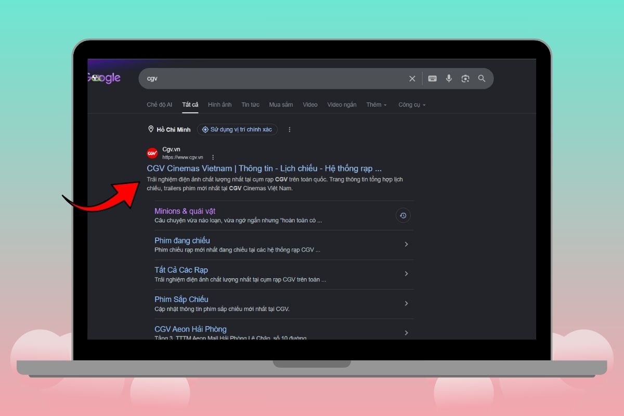Click snippet starting 'Trải nghiệm điện ảnh chất lượng'
The height and width of the screenshot is (416, 624).
point(275,184)
